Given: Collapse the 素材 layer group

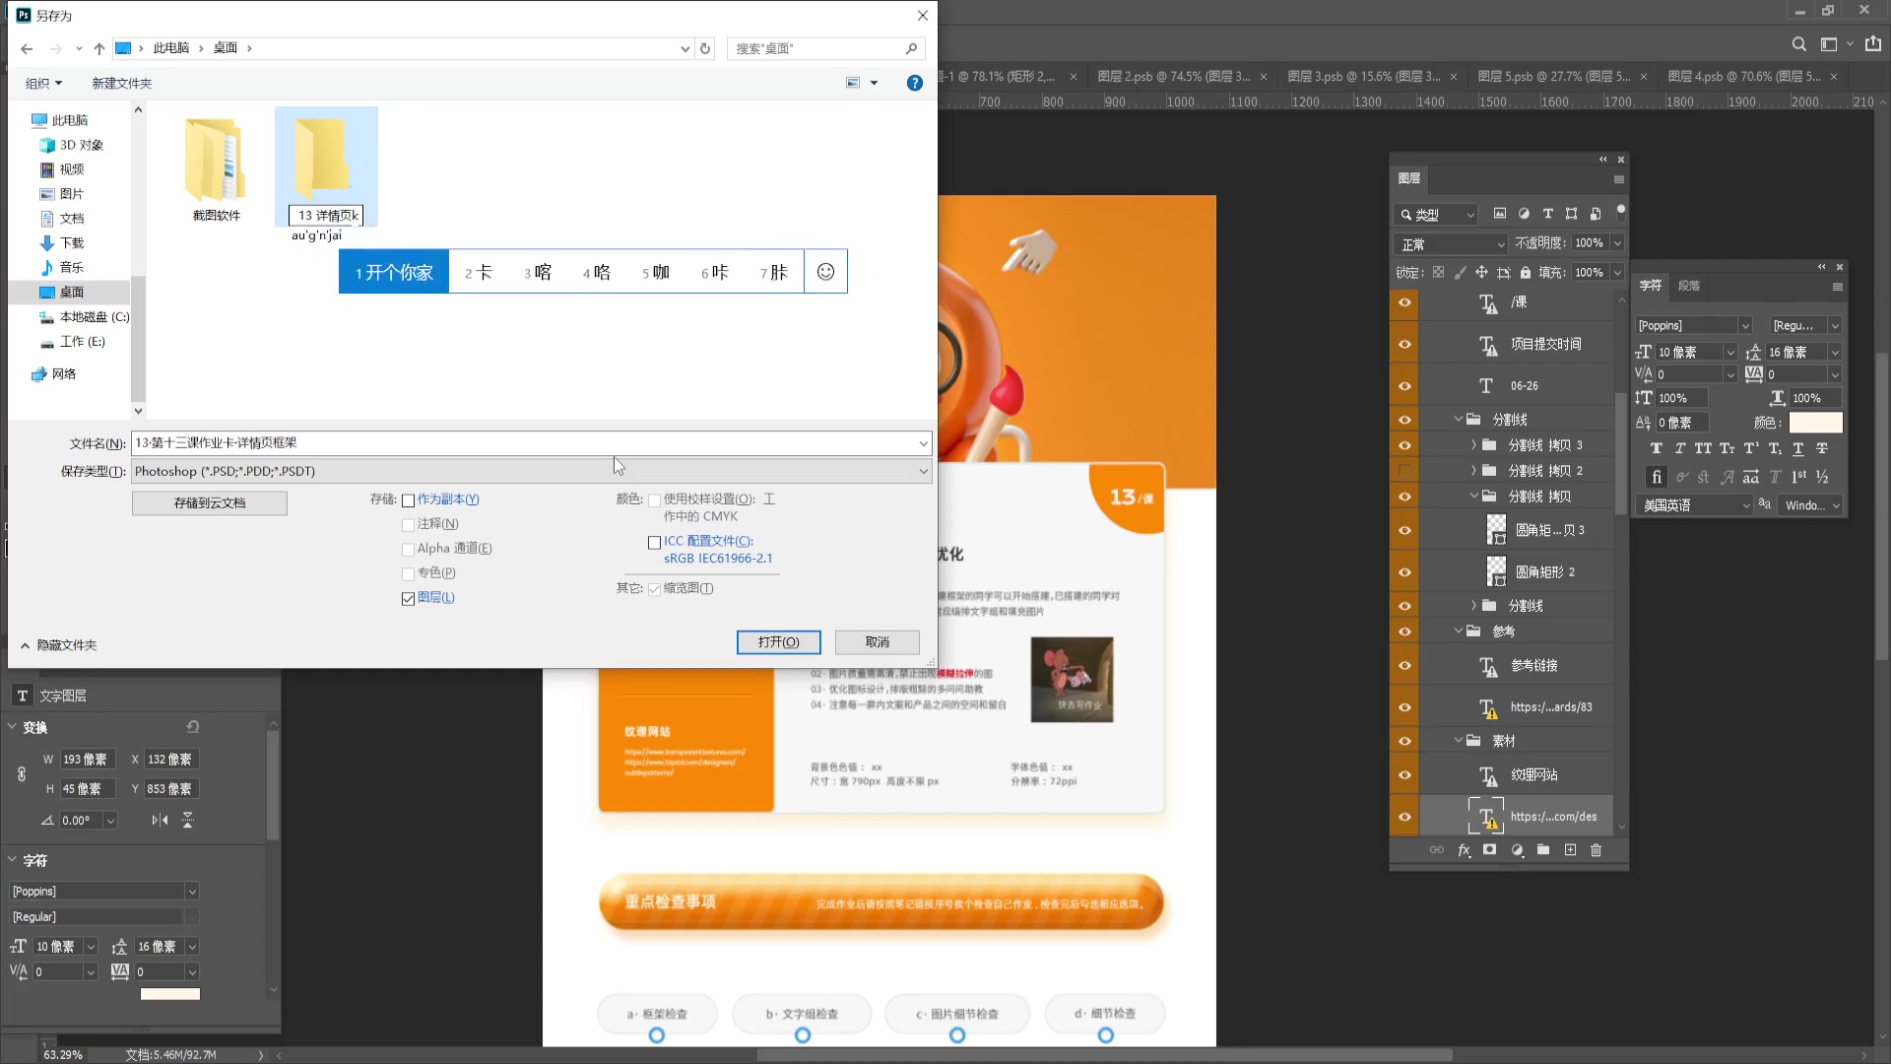Looking at the screenshot, I should 1459,741.
